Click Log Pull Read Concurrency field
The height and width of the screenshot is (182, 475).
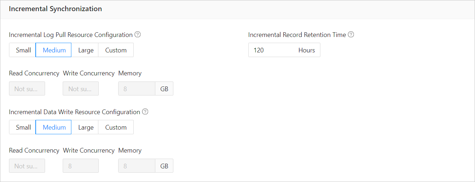click(x=27, y=89)
